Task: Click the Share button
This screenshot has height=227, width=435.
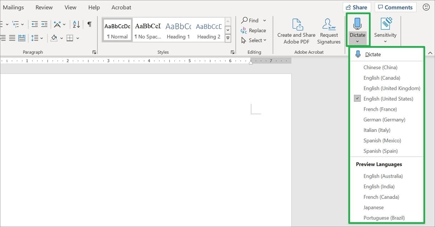Action: point(356,7)
